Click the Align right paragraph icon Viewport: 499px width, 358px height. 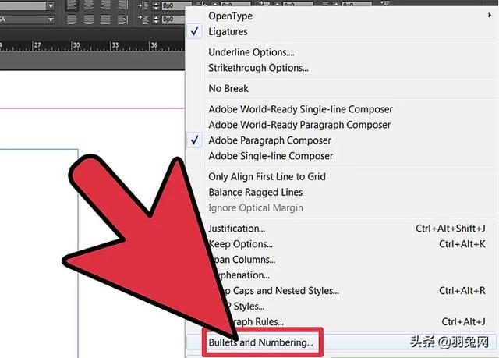point(106,5)
